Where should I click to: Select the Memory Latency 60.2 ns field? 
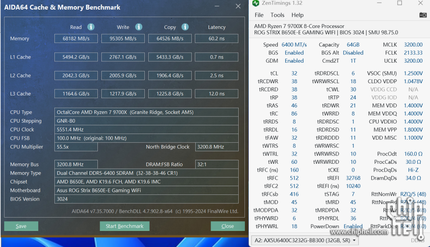217,39
